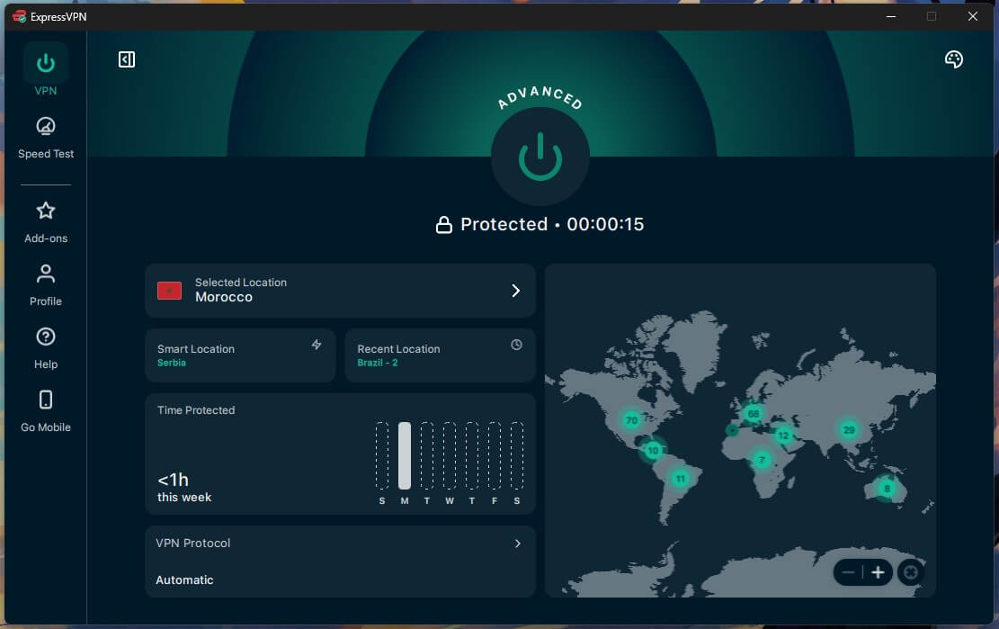Open Speed Test from the sidebar
Screen dimensions: 999x629
[x=45, y=138]
